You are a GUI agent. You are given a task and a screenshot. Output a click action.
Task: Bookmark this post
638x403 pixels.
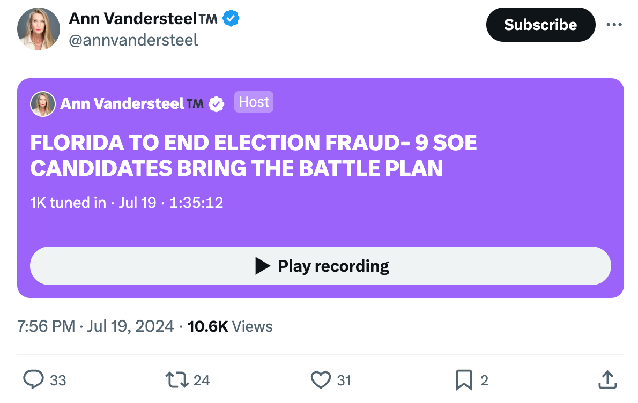click(463, 380)
